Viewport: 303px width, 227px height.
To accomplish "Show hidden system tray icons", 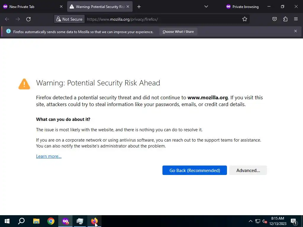I will point(250,221).
